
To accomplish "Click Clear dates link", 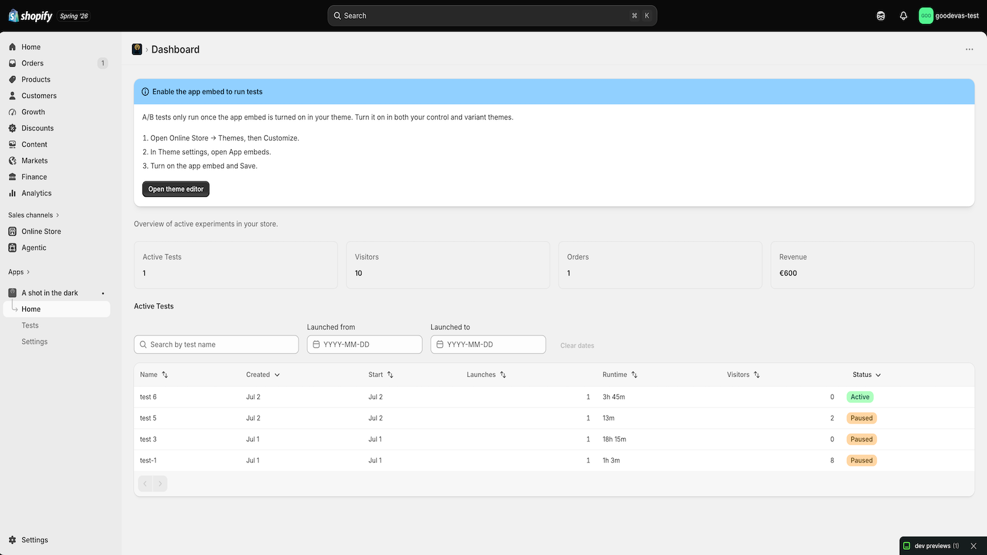I will click(577, 346).
